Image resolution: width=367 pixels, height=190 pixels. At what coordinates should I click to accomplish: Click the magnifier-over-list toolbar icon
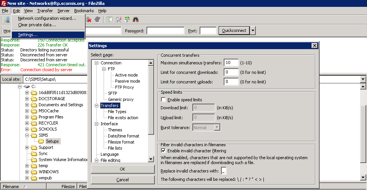pos(118,19)
